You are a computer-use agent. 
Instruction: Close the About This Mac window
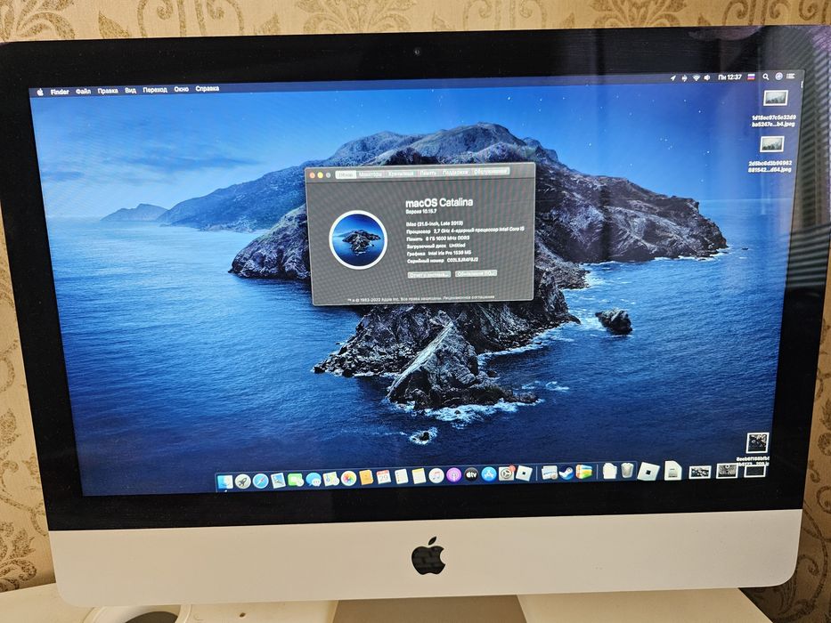(x=312, y=175)
